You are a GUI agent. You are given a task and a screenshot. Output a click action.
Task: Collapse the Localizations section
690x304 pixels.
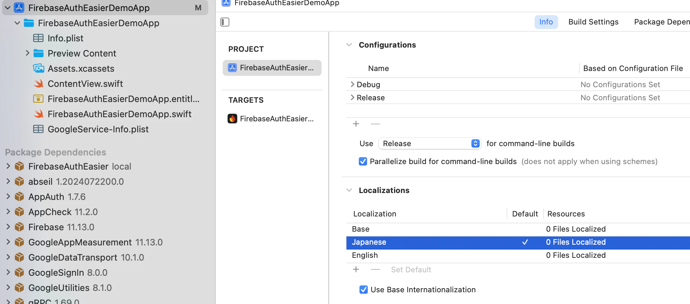coord(349,190)
